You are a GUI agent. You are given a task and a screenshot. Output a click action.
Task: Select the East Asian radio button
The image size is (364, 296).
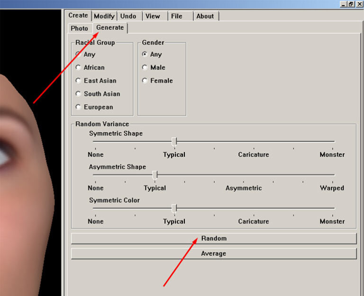click(78, 81)
